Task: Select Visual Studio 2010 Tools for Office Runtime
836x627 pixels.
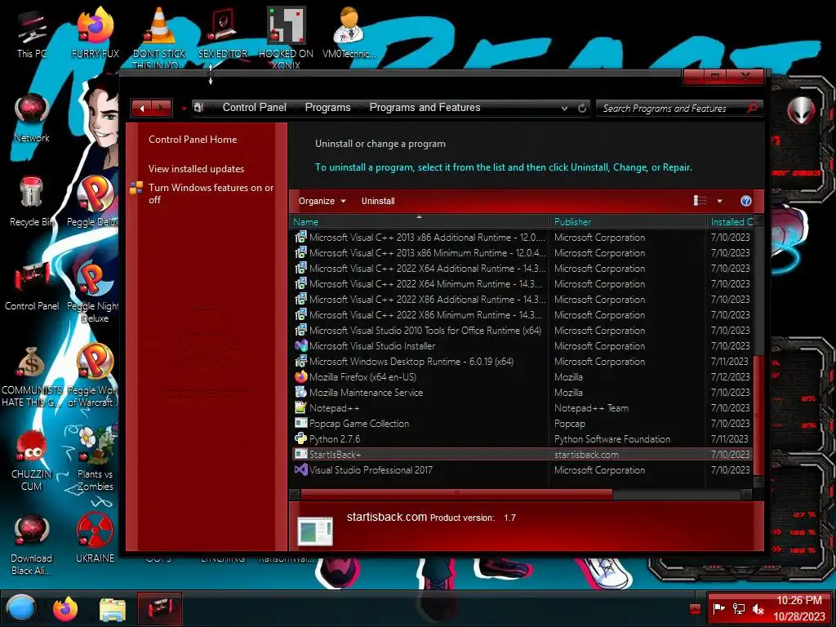Action: 522,331
